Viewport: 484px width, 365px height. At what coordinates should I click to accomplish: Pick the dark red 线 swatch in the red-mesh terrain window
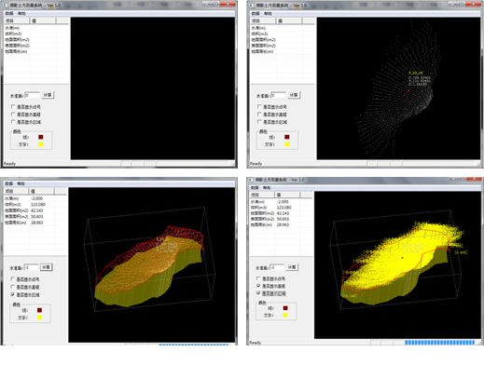[x=39, y=310]
